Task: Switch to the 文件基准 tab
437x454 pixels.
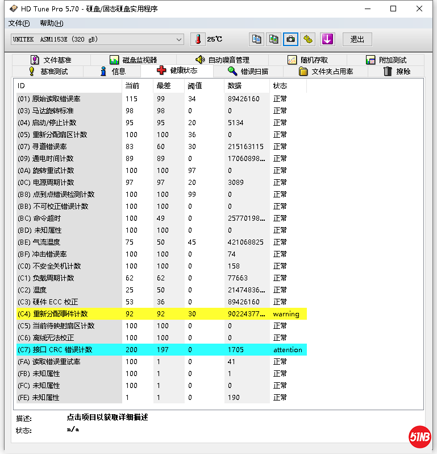Action: pos(51,60)
